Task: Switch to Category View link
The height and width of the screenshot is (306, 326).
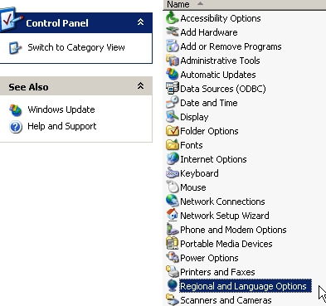Action: 76,47
